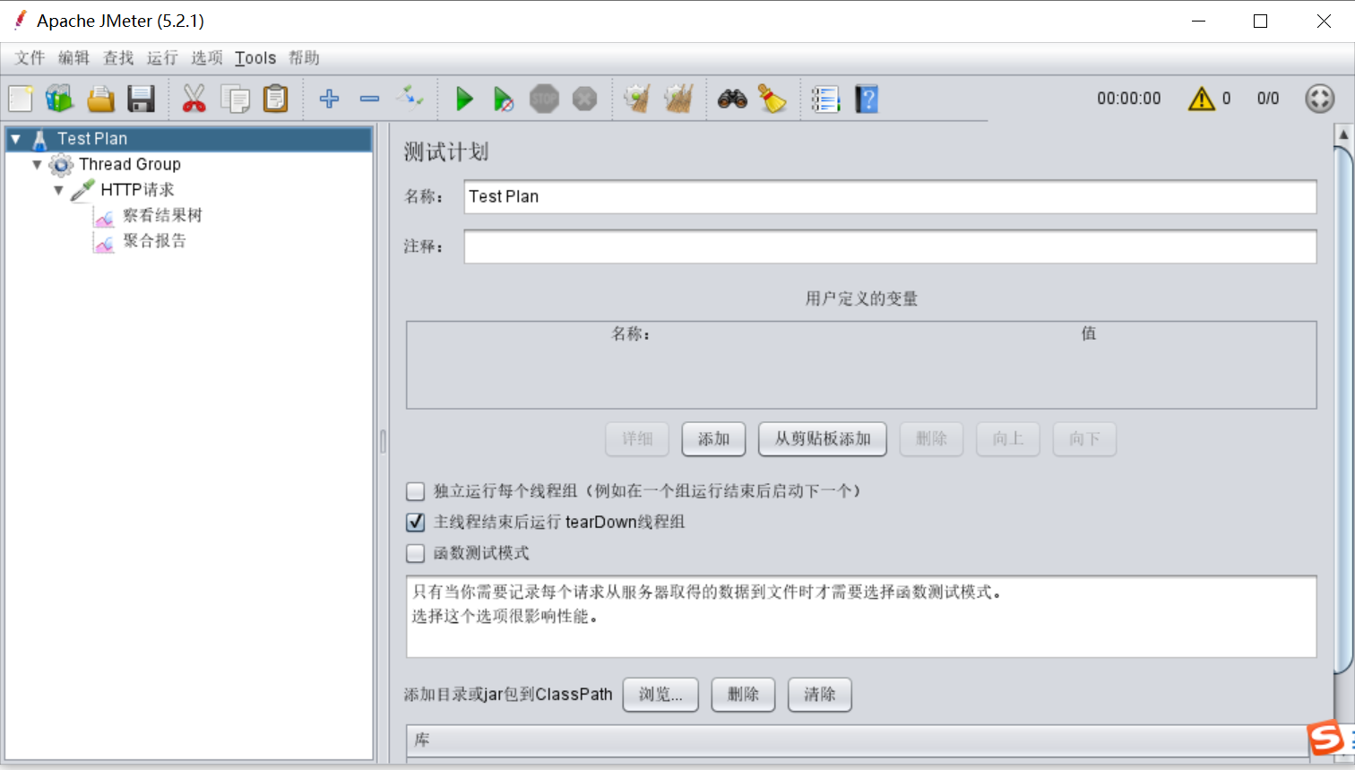Click the 向上 button
The width and height of the screenshot is (1355, 770).
pos(1008,439)
